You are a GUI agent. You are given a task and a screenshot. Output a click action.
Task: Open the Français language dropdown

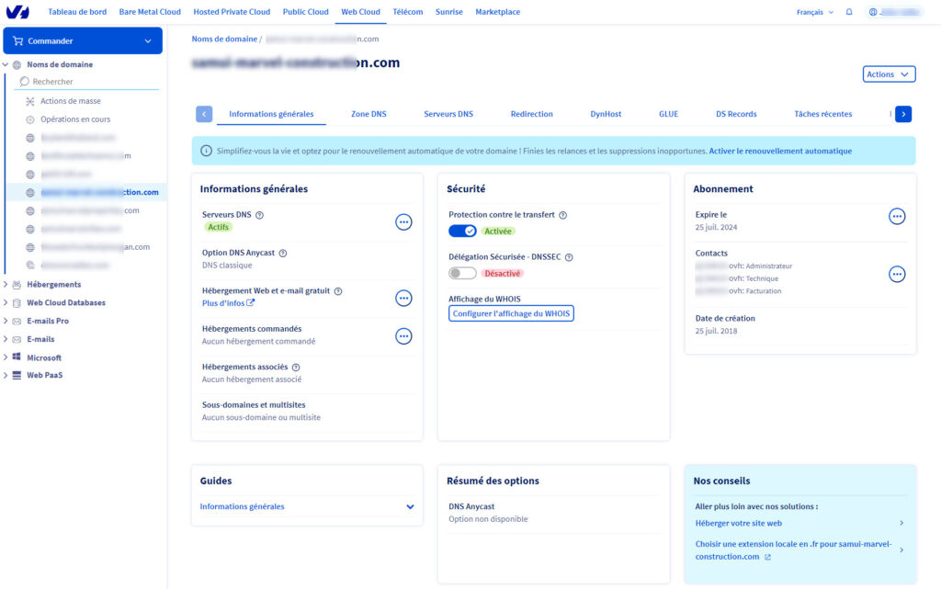815,12
